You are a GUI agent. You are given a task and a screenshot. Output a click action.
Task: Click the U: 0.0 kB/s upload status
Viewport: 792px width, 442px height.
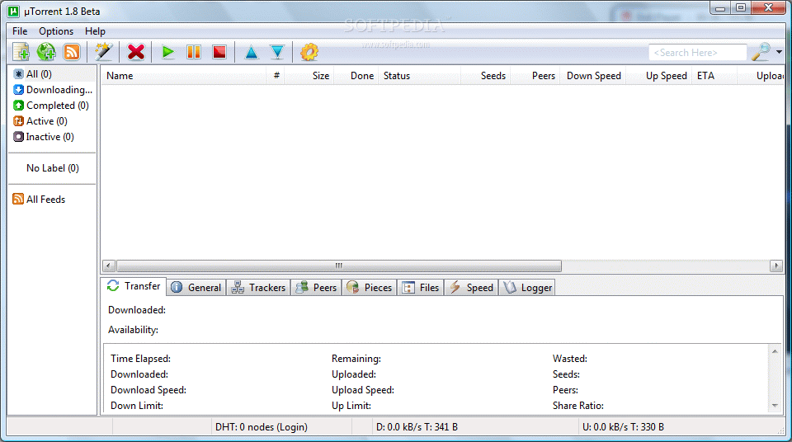(623, 427)
